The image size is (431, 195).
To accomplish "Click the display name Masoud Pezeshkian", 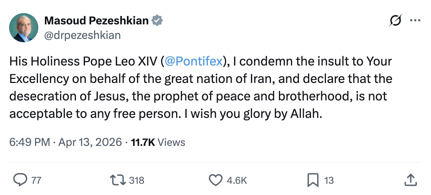I will [x=96, y=21].
